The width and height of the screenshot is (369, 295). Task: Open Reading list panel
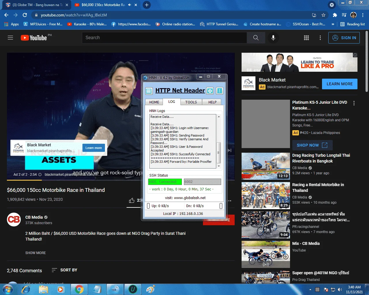tap(353, 24)
